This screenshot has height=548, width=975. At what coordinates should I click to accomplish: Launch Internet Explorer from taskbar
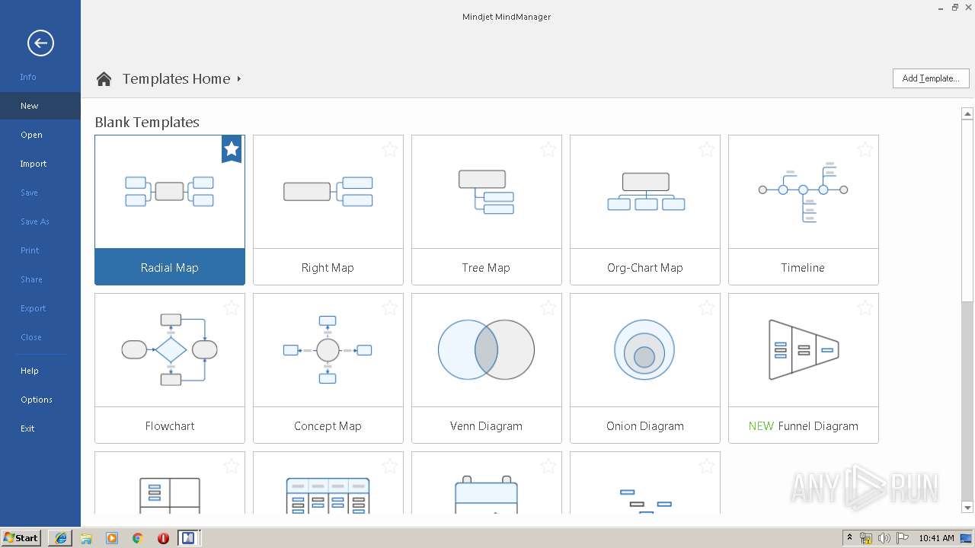[x=61, y=538]
